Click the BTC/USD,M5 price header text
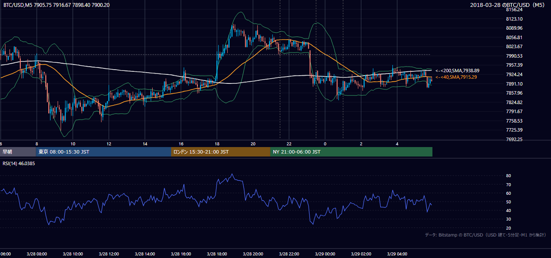 (56, 5)
